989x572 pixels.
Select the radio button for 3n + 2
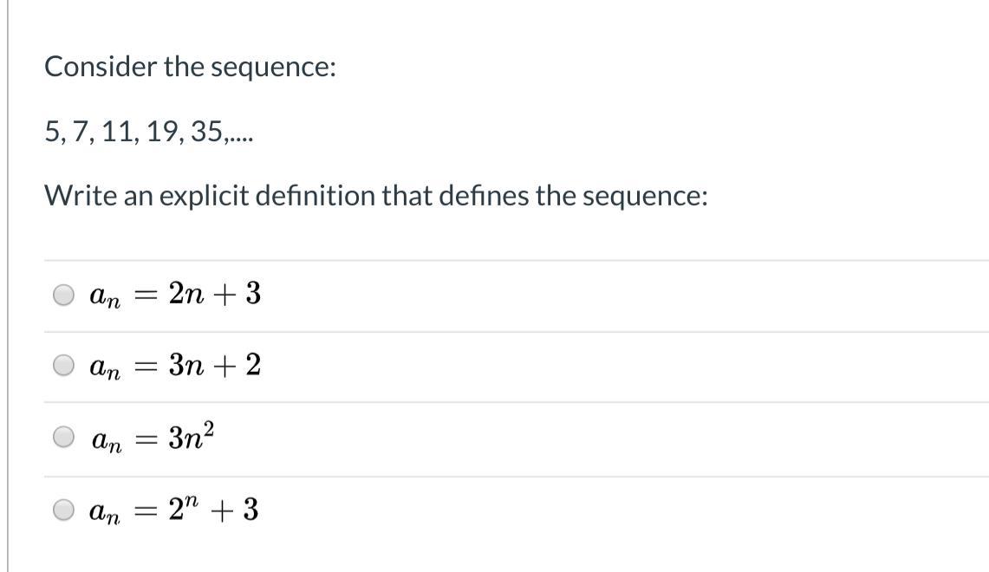tap(64, 367)
